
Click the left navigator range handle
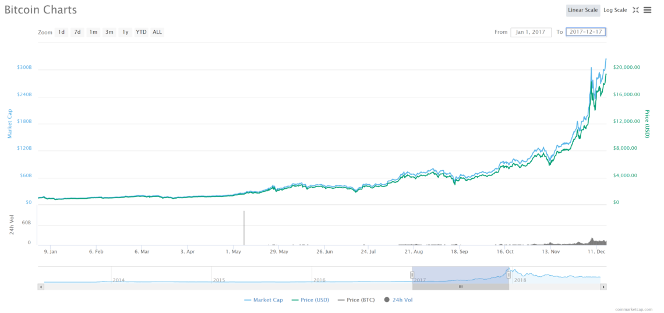click(412, 275)
